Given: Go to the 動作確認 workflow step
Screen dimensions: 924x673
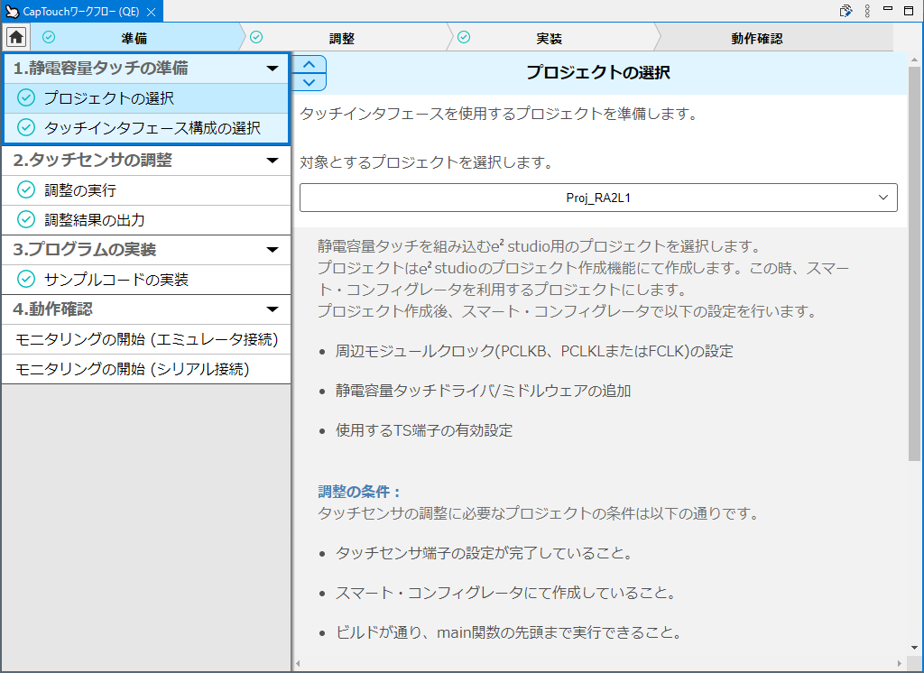Looking at the screenshot, I should 756,38.
